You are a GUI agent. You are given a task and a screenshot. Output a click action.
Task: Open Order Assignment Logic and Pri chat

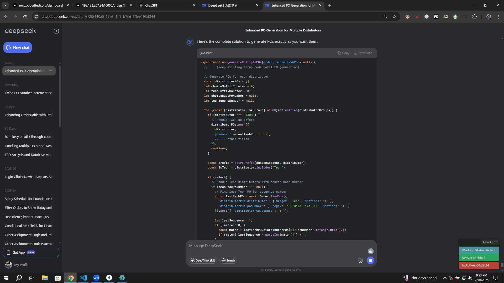point(28,235)
